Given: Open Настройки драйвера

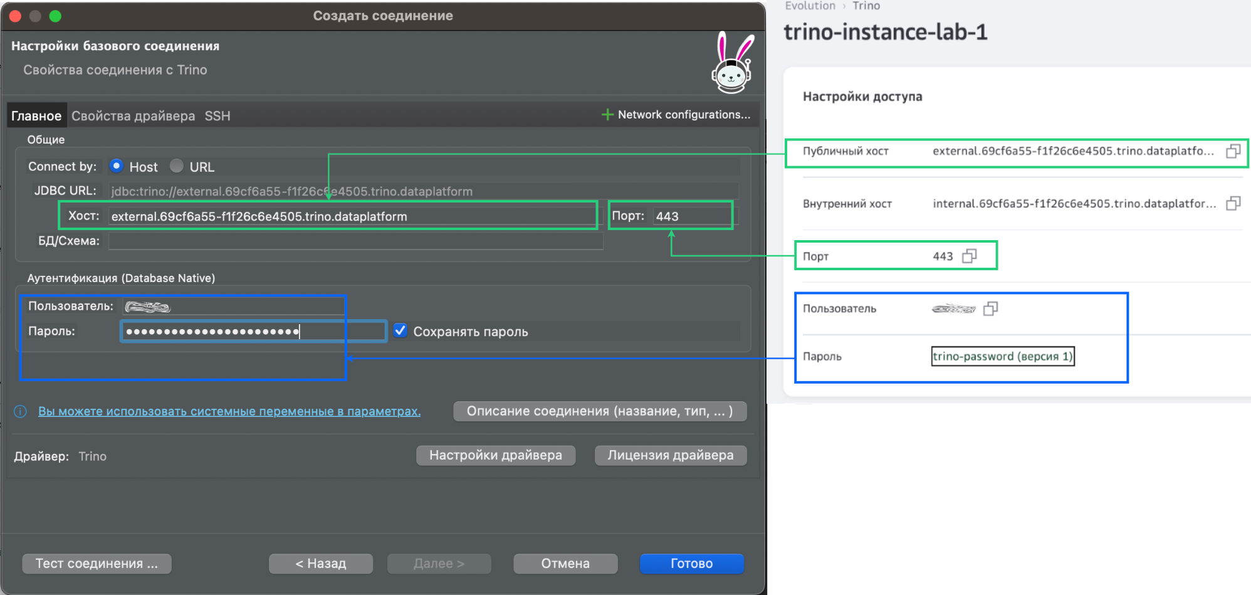Looking at the screenshot, I should 496,455.
